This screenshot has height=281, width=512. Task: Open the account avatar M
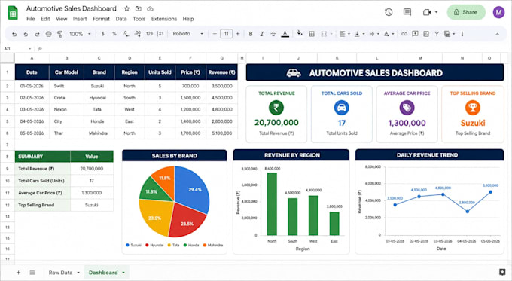click(x=498, y=12)
